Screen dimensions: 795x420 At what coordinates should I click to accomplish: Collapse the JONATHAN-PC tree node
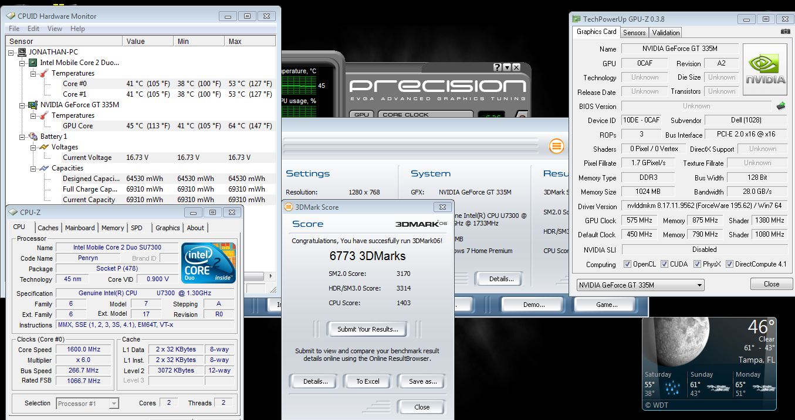point(12,52)
